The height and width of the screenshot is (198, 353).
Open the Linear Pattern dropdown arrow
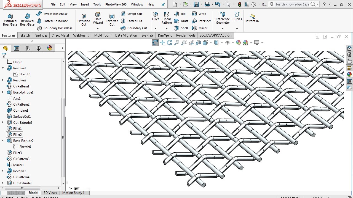point(167,29)
